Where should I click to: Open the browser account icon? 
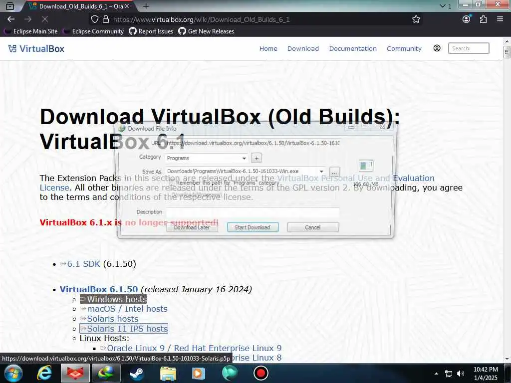pyautogui.click(x=467, y=19)
